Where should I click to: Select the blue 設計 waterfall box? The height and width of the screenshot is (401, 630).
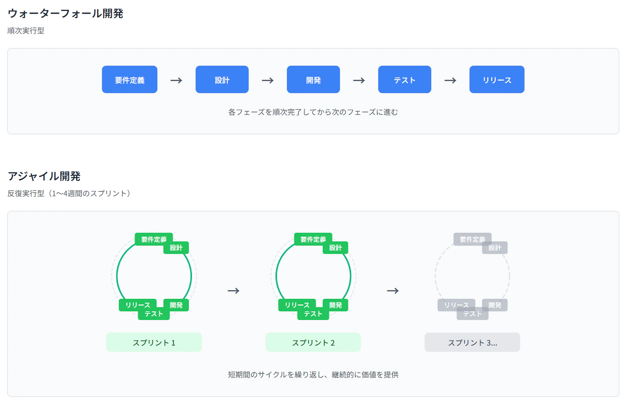(222, 79)
